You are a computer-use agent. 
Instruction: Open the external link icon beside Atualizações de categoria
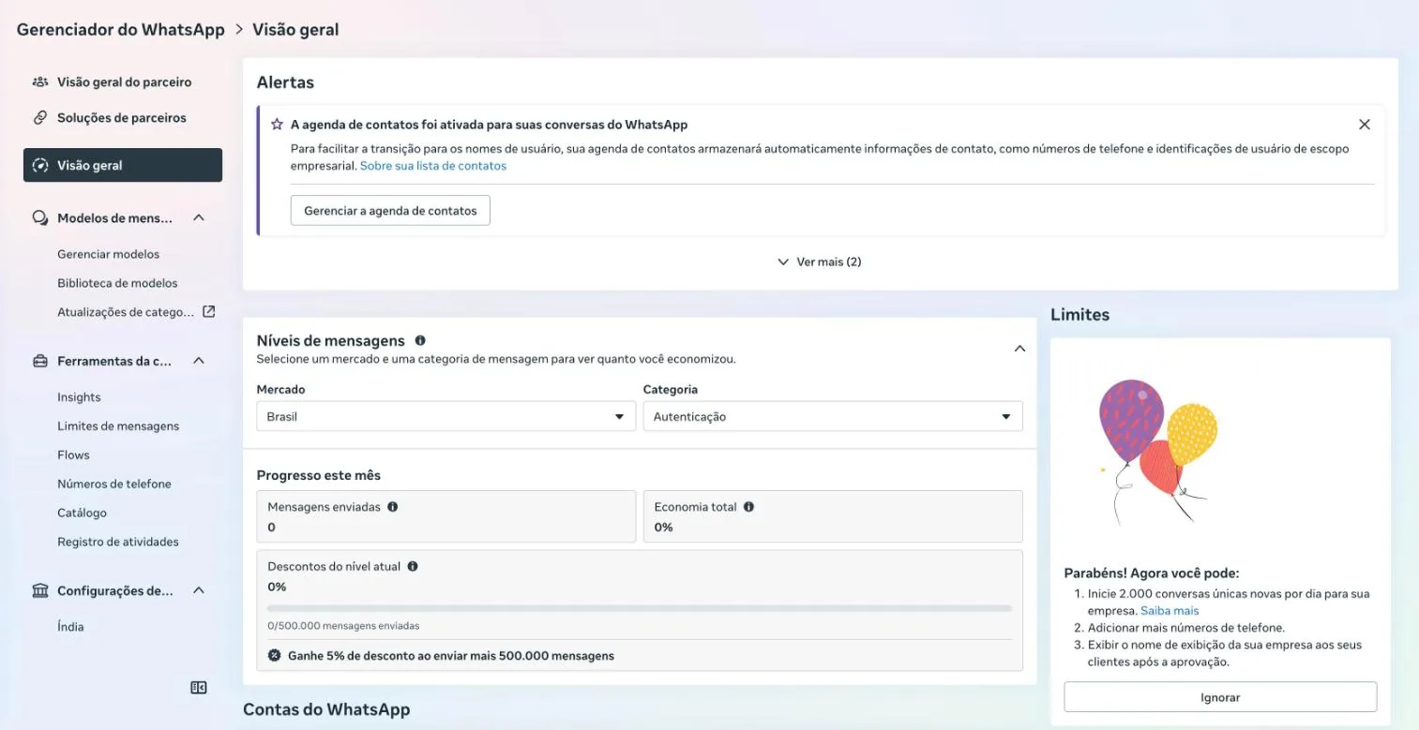point(209,311)
